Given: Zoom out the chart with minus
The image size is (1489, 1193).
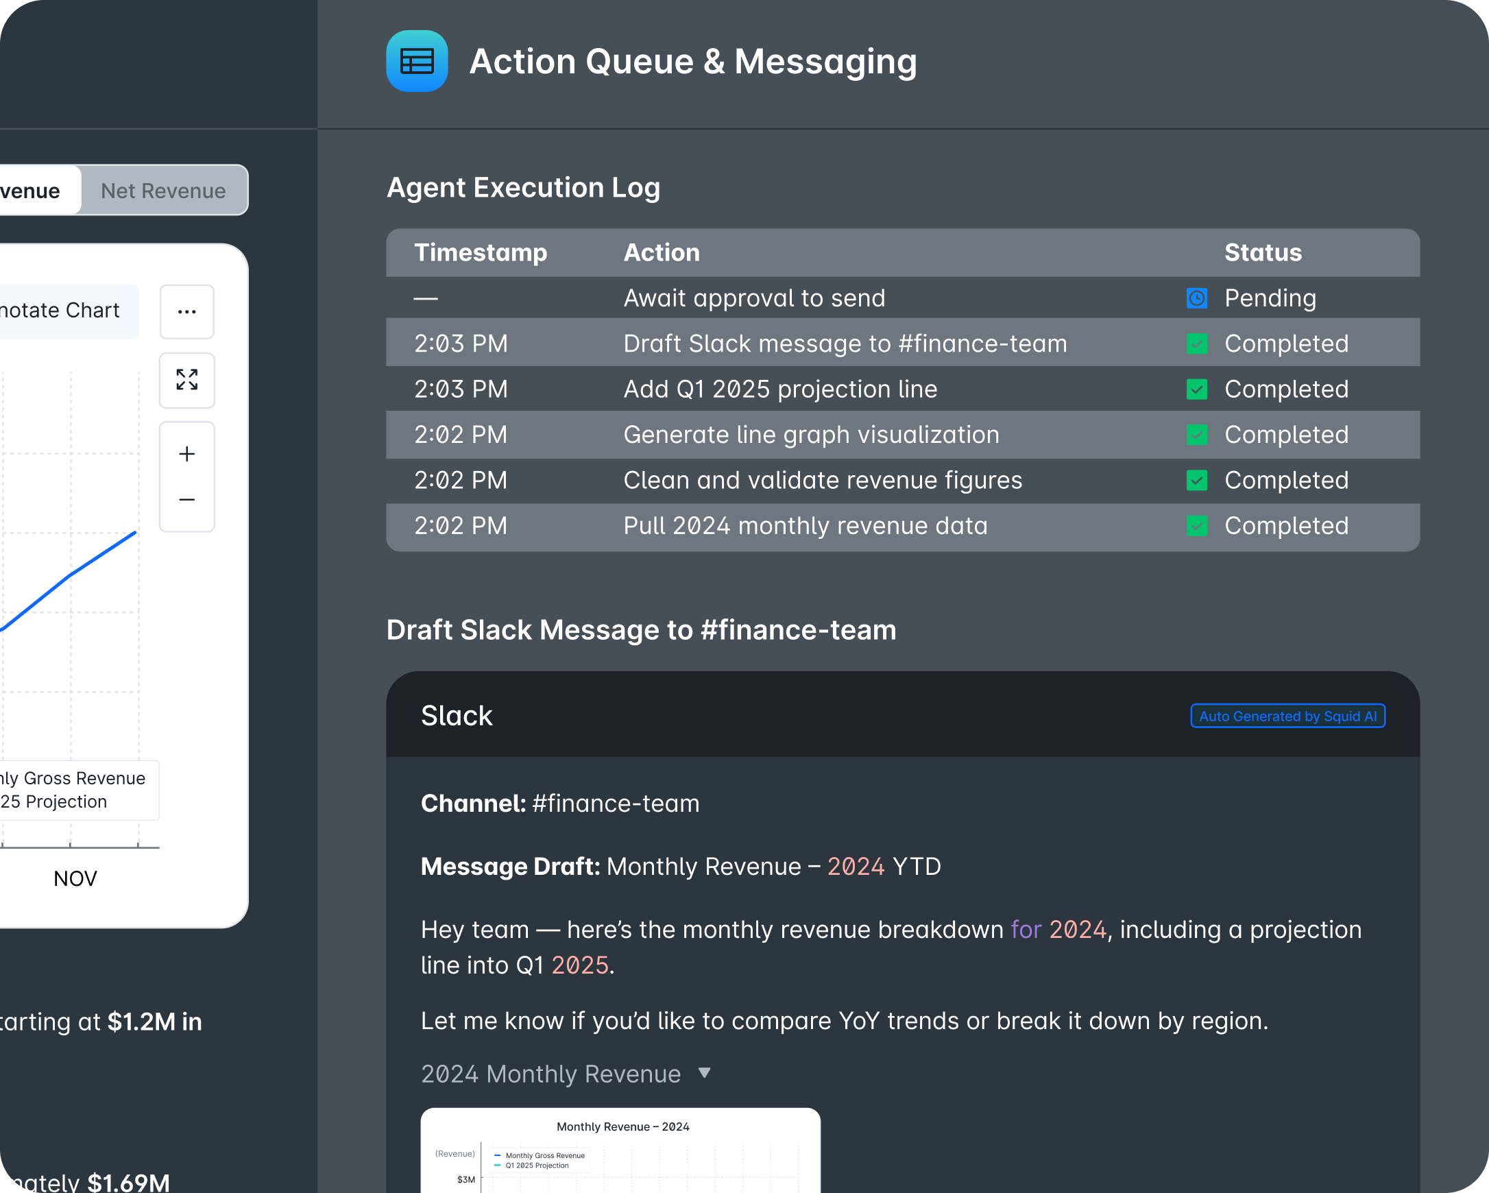Looking at the screenshot, I should click(x=186, y=499).
